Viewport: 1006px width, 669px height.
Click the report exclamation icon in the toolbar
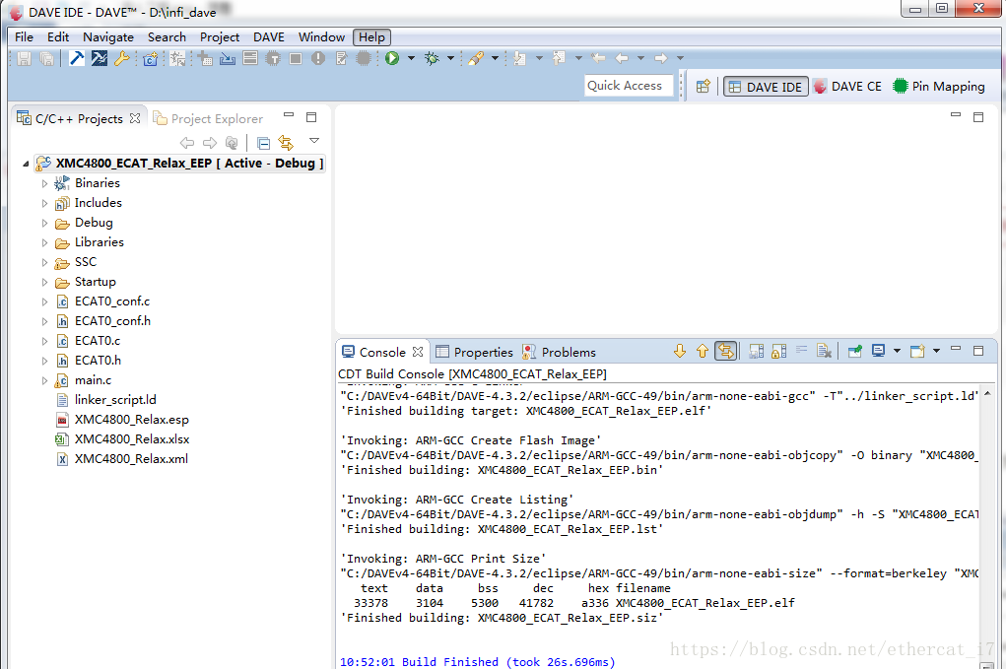pos(318,59)
